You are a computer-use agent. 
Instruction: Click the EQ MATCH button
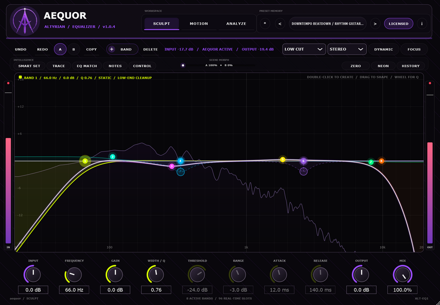click(x=87, y=66)
